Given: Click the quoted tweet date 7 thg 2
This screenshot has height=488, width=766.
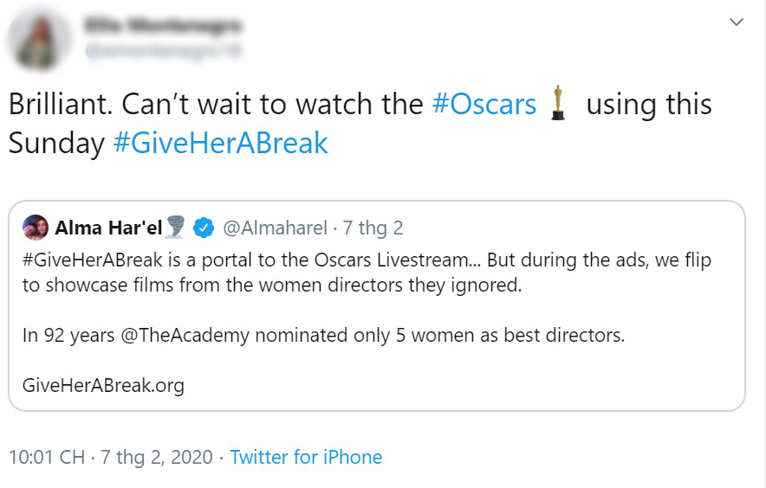Looking at the screenshot, I should 373,228.
